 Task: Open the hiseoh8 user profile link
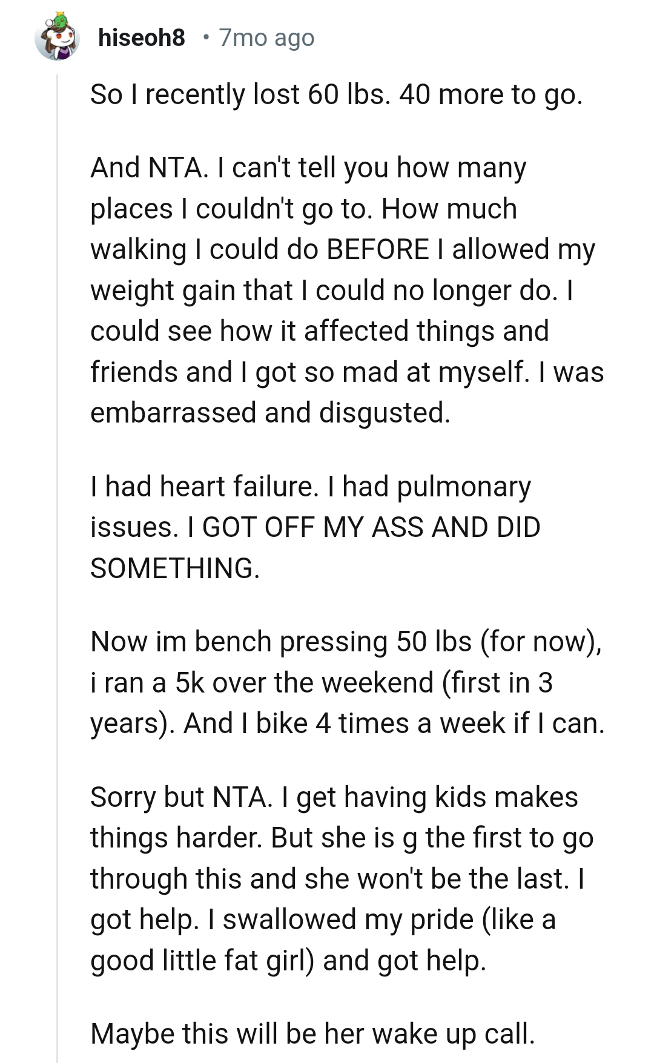coord(141,38)
